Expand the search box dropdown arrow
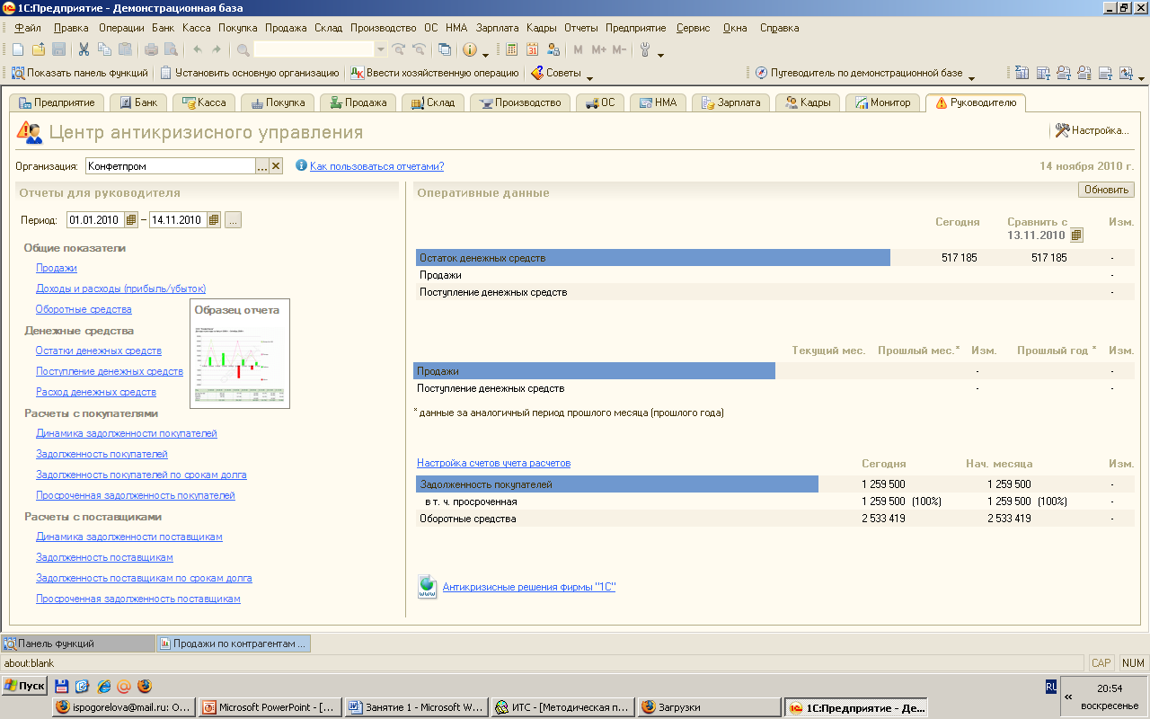The image size is (1150, 719). point(381,49)
